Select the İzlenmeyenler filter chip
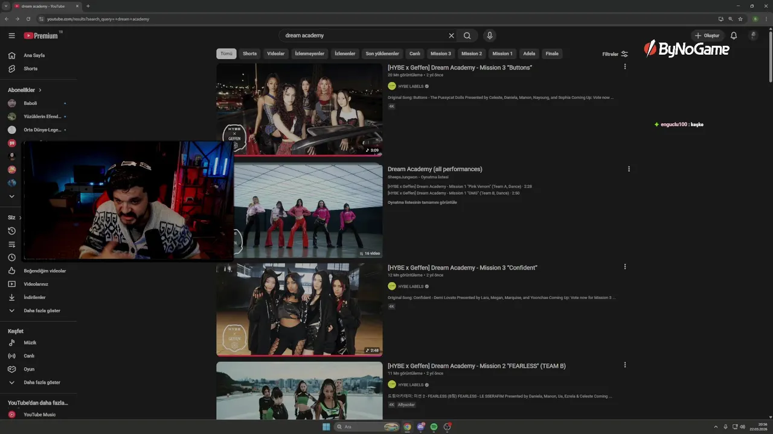 pos(310,54)
